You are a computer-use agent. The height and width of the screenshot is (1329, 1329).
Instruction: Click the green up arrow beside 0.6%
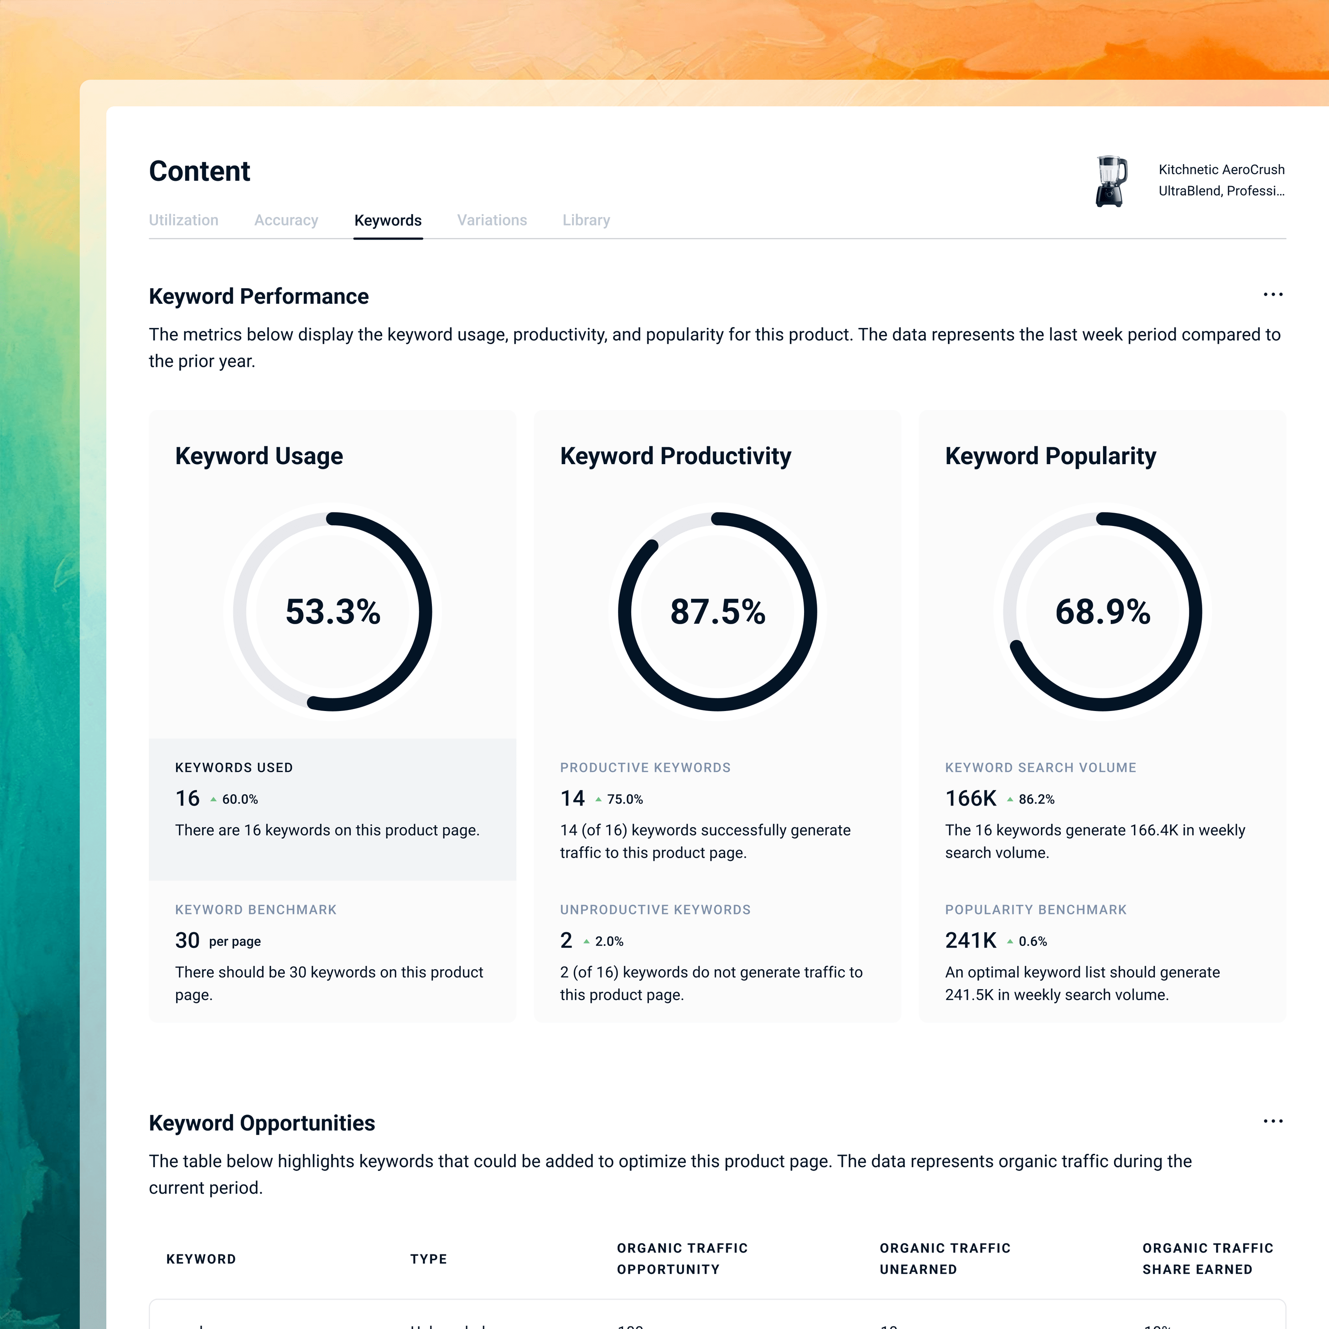(1010, 942)
